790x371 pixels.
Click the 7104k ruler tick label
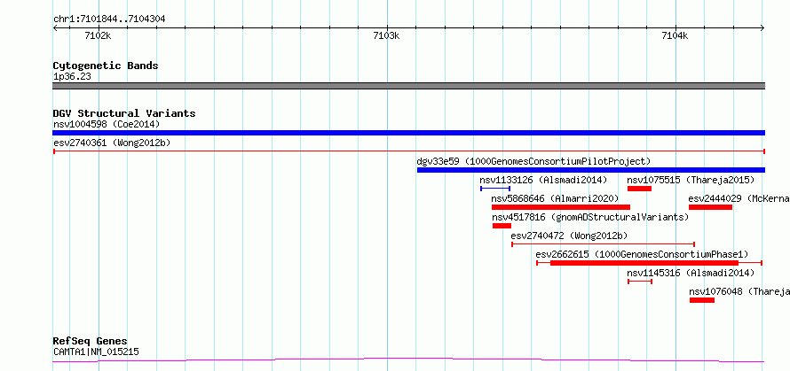(675, 35)
